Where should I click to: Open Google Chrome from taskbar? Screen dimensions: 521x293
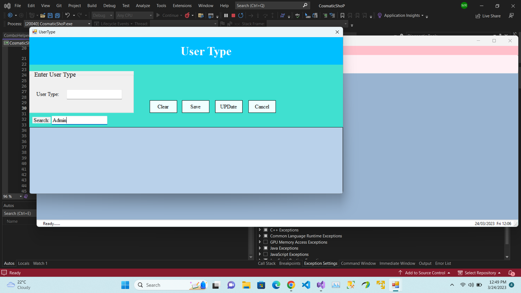coord(291,285)
